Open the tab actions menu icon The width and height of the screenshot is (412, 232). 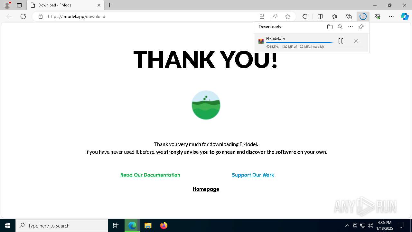coord(19,5)
